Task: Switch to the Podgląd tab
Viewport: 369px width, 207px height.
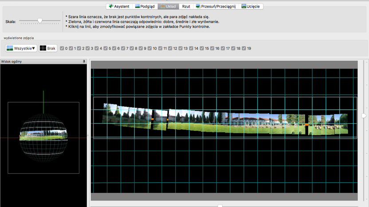Action: 145,6
